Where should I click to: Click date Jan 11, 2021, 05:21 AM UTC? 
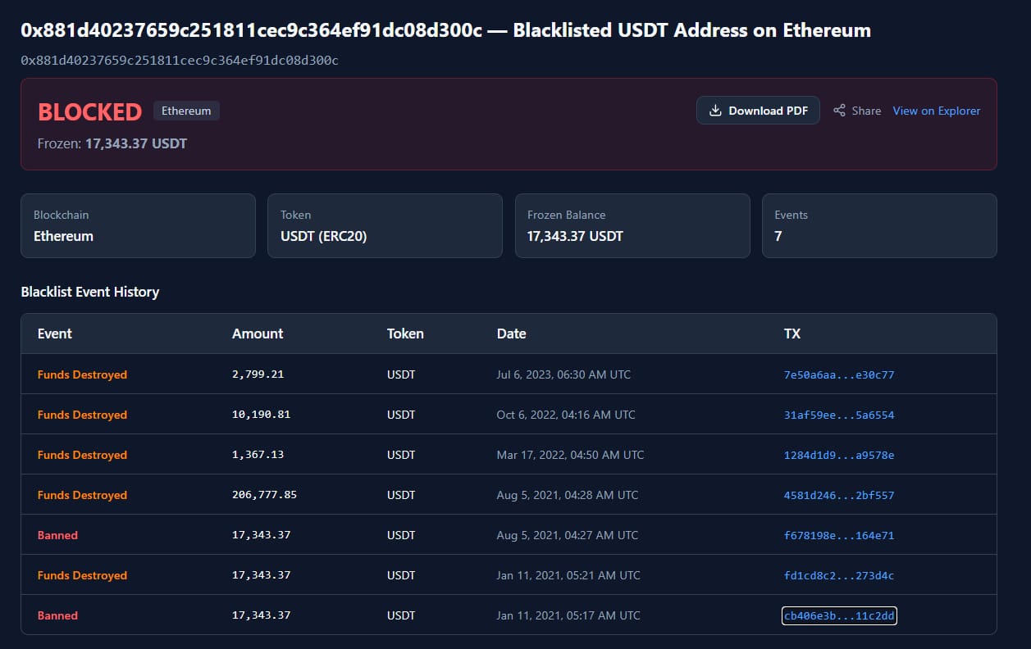click(568, 575)
